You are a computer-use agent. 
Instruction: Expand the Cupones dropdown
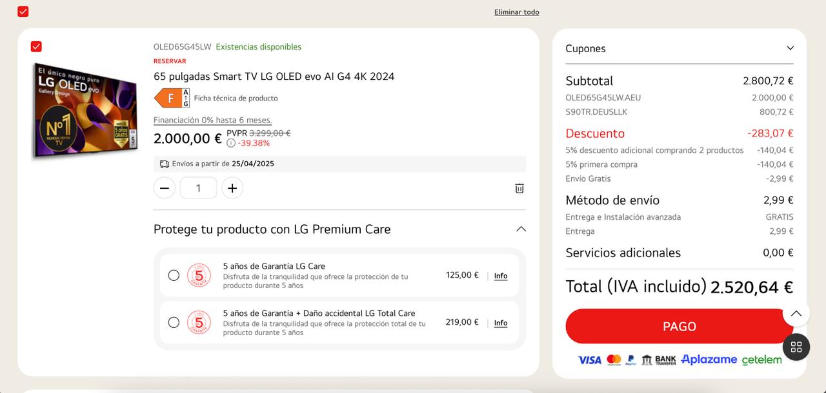coord(790,48)
